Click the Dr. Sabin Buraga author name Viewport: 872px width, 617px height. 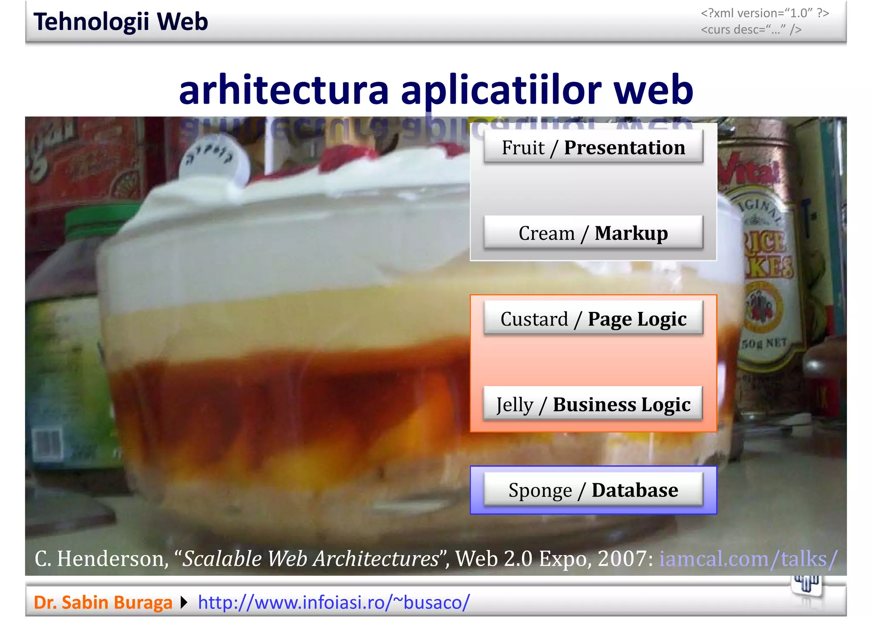(x=103, y=602)
